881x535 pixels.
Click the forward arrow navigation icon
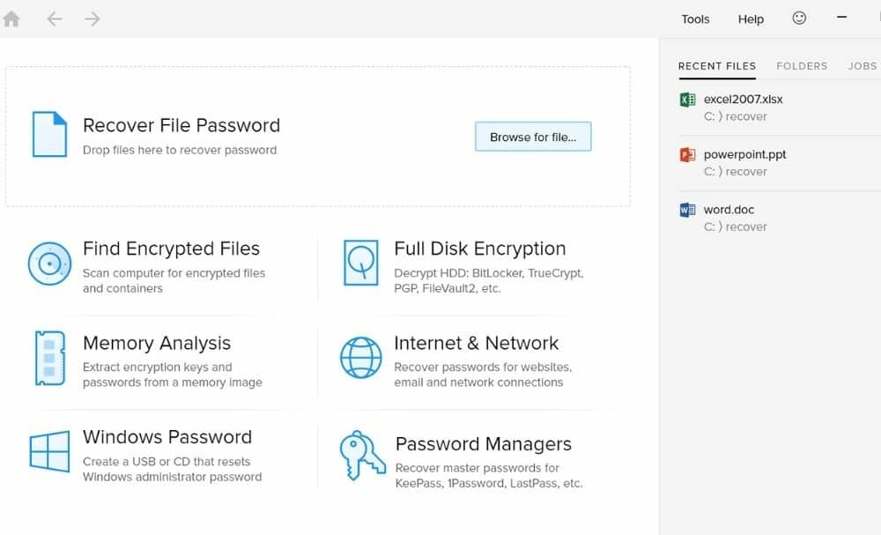click(x=93, y=19)
